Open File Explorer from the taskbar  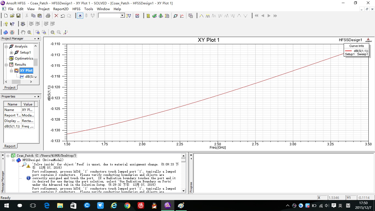click(x=60, y=205)
